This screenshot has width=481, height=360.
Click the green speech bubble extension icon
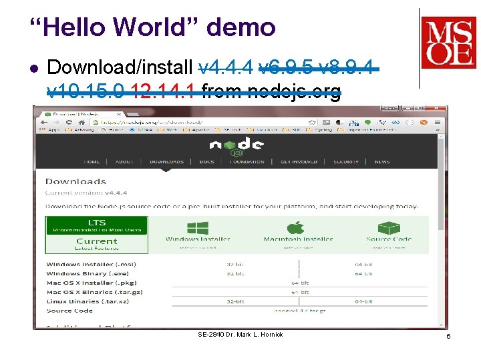(367, 122)
